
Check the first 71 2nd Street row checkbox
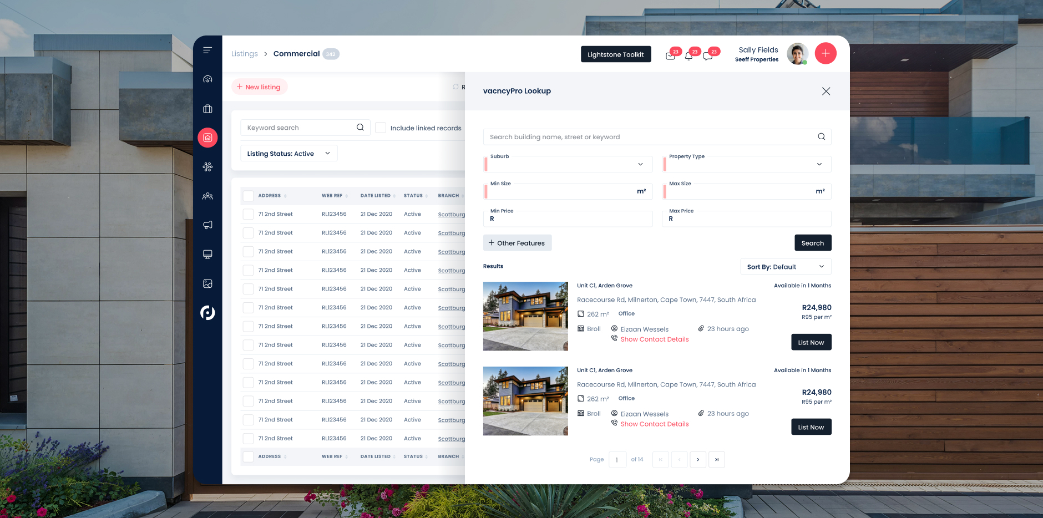click(x=249, y=214)
